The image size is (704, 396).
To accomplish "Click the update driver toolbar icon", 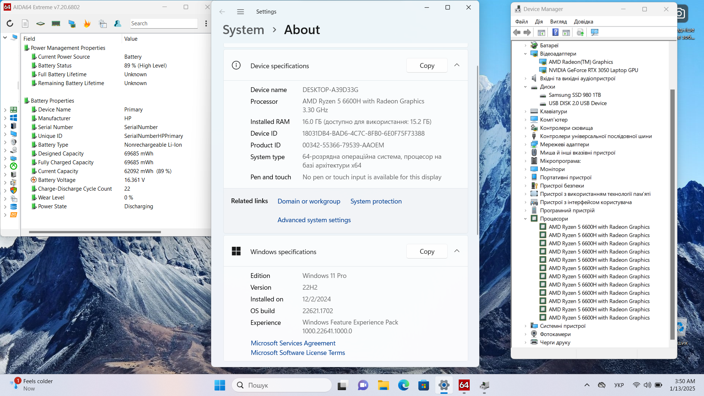I will click(580, 33).
